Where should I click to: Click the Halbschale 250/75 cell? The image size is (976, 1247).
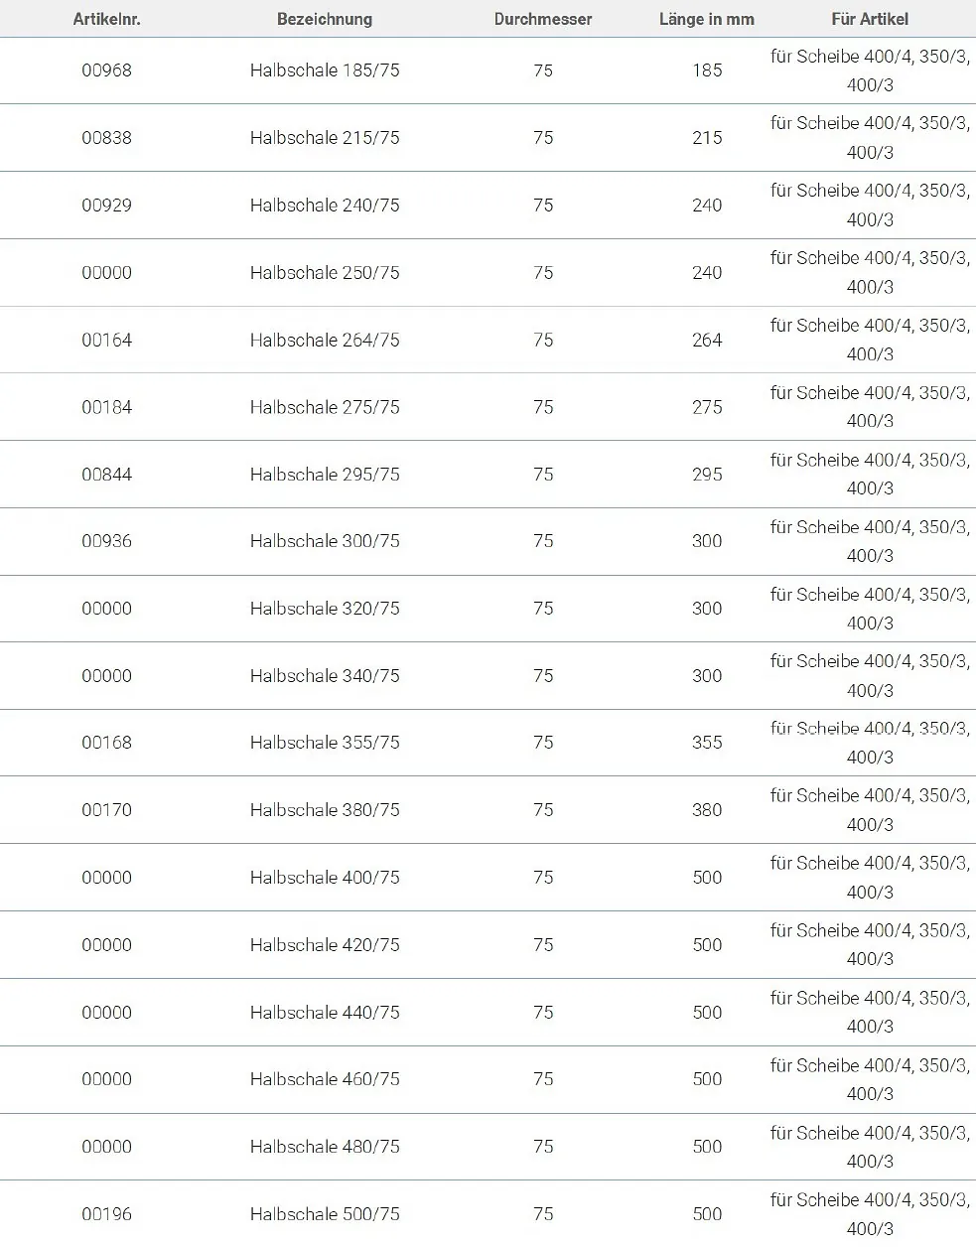coord(325,273)
